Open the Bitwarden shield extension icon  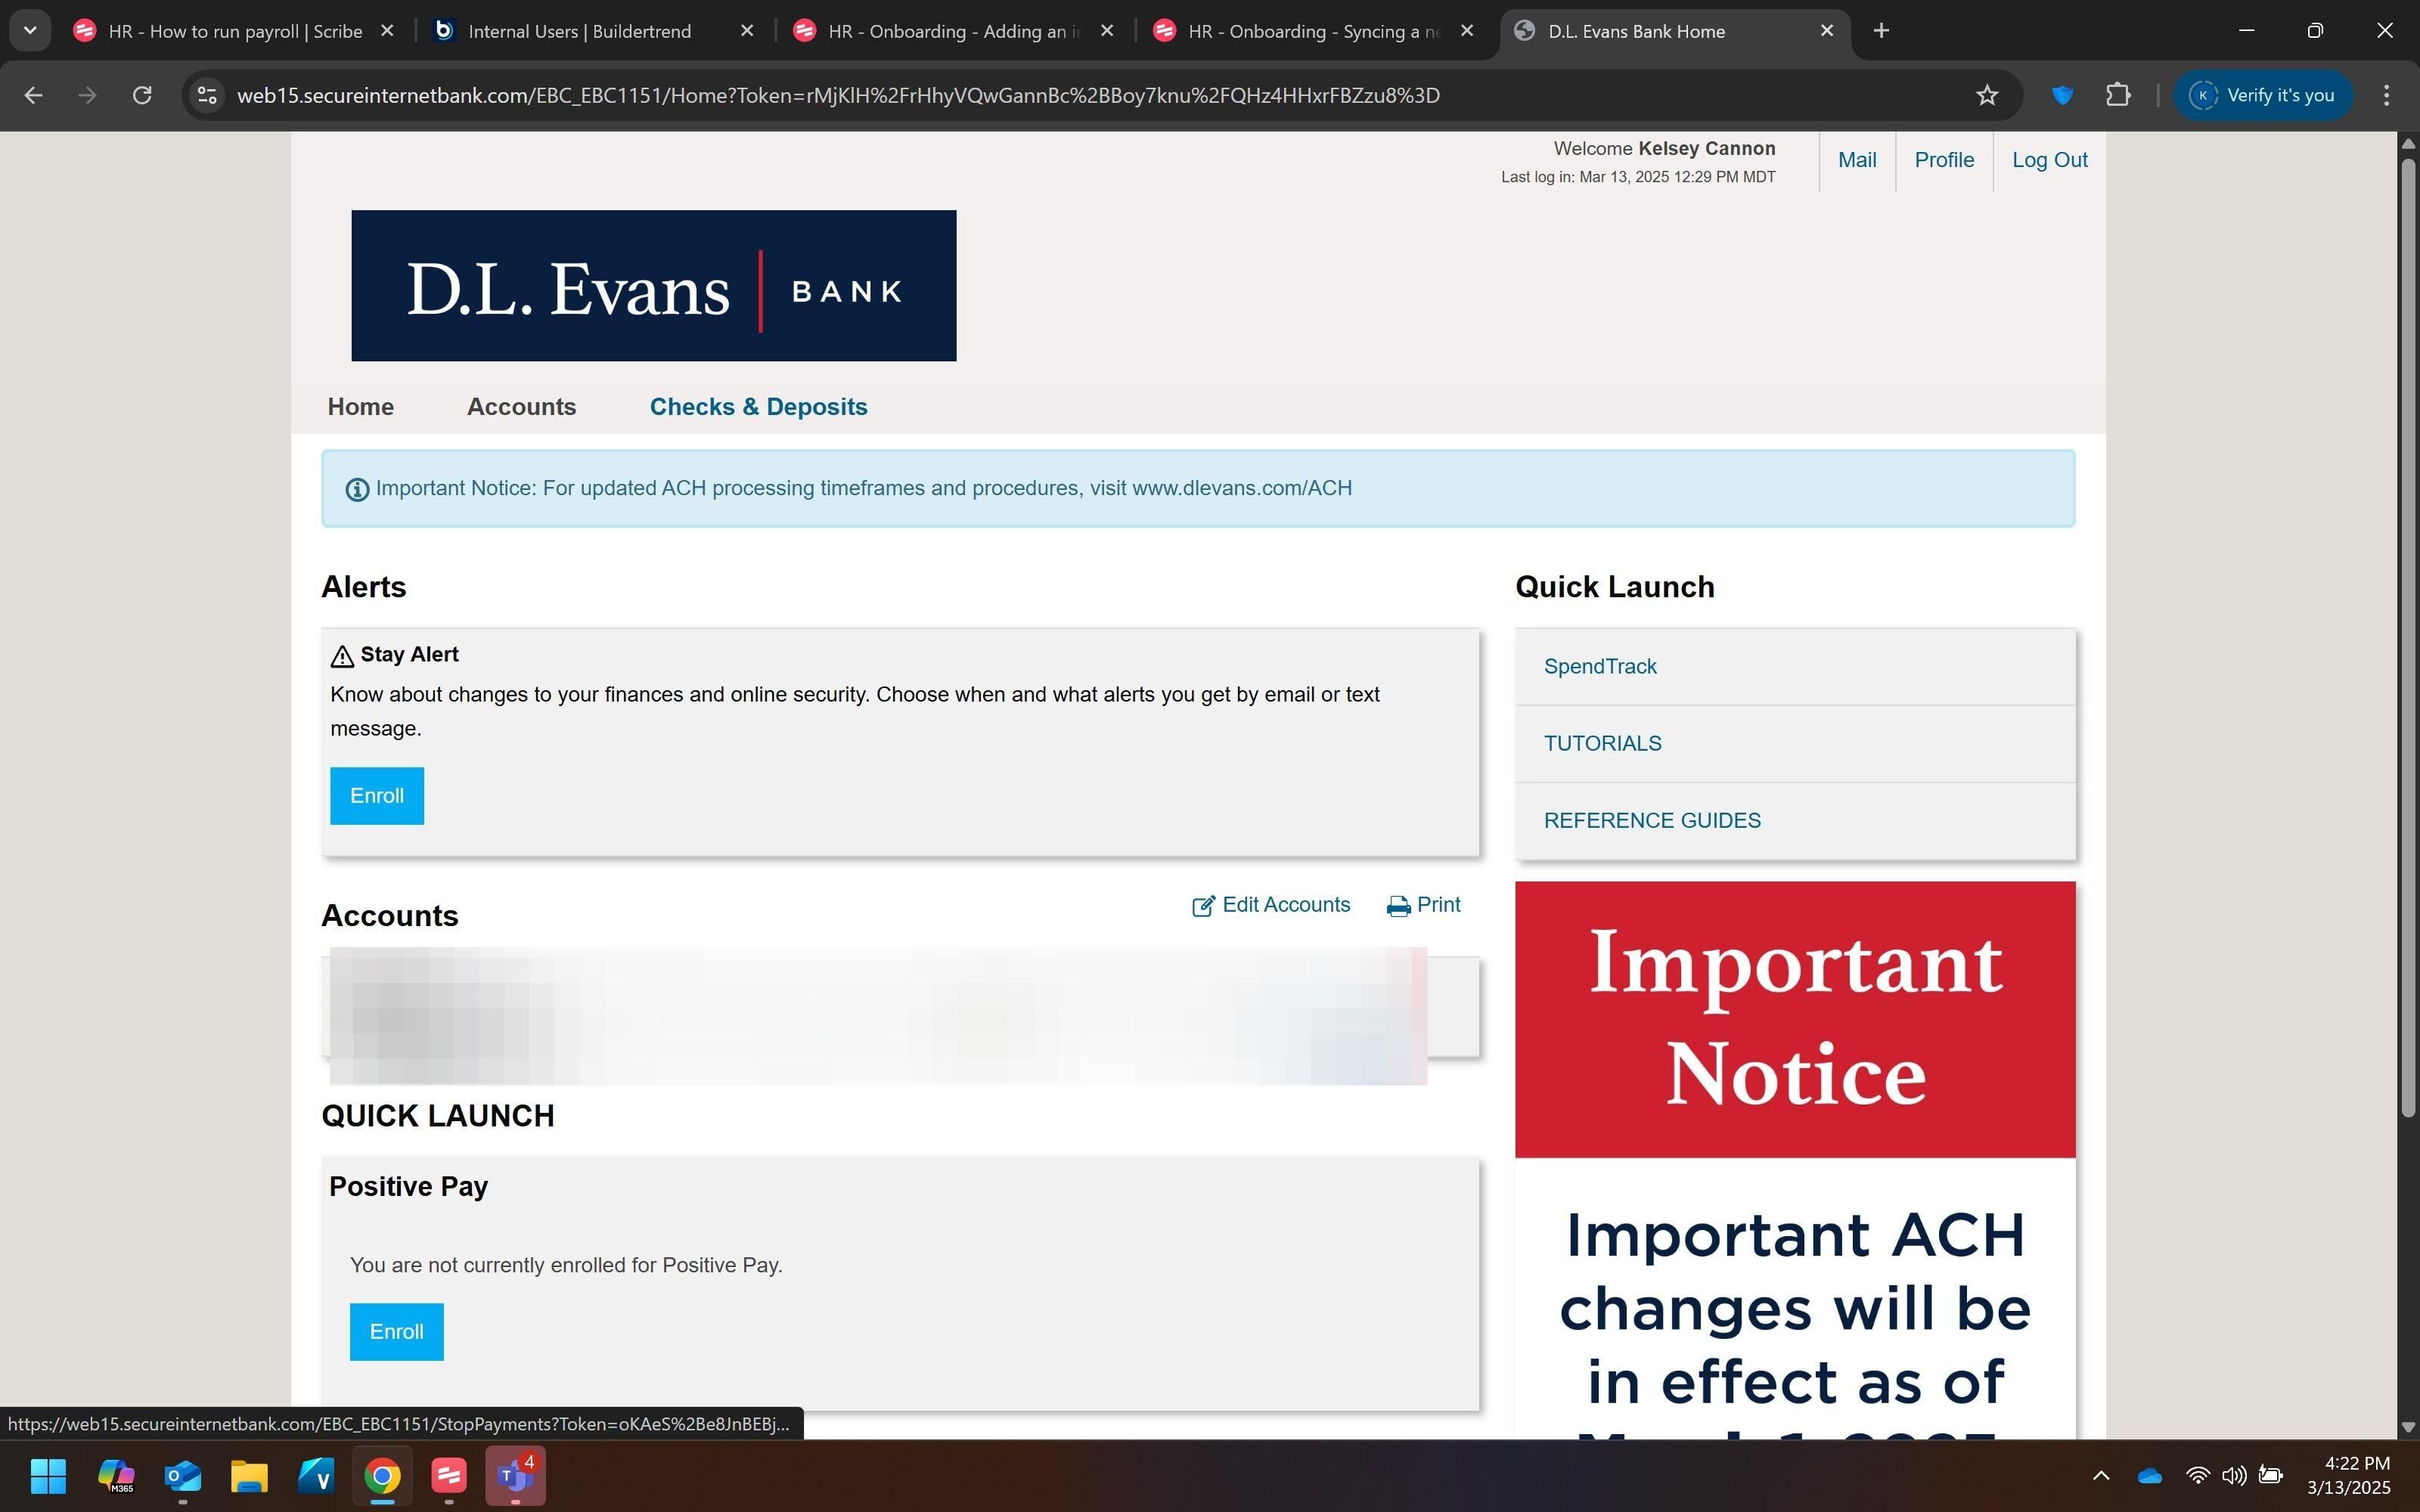click(x=2062, y=95)
